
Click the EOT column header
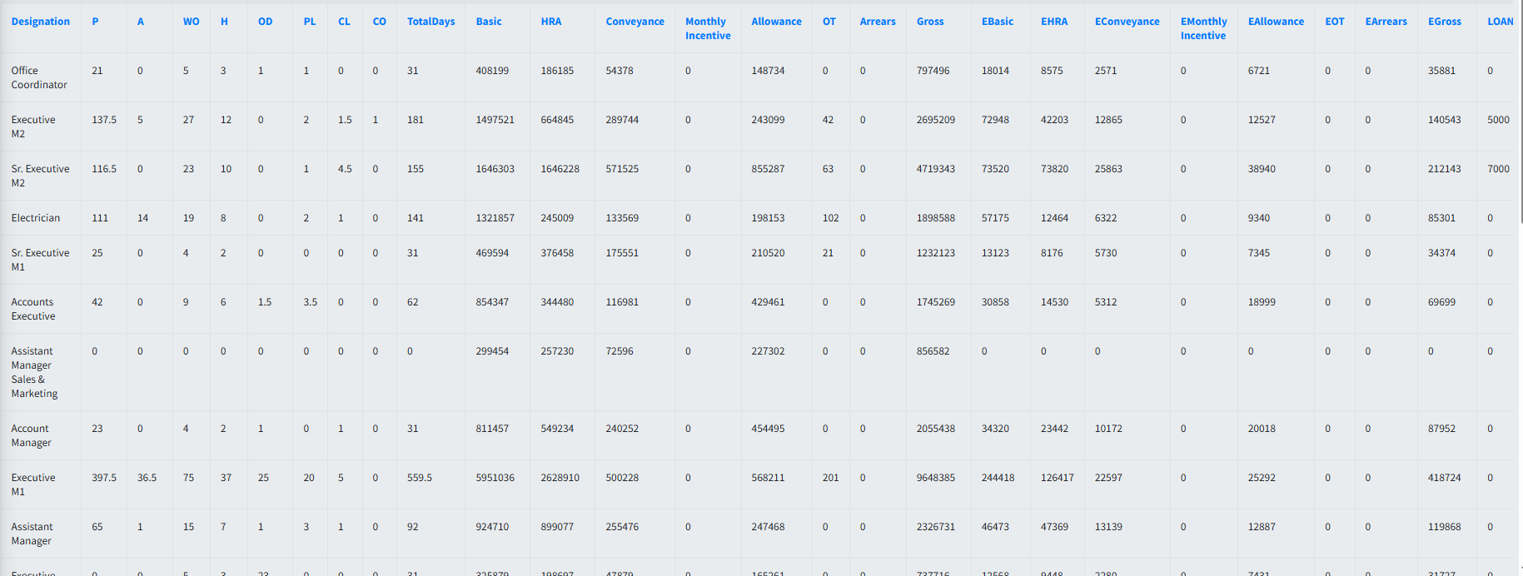[1335, 22]
